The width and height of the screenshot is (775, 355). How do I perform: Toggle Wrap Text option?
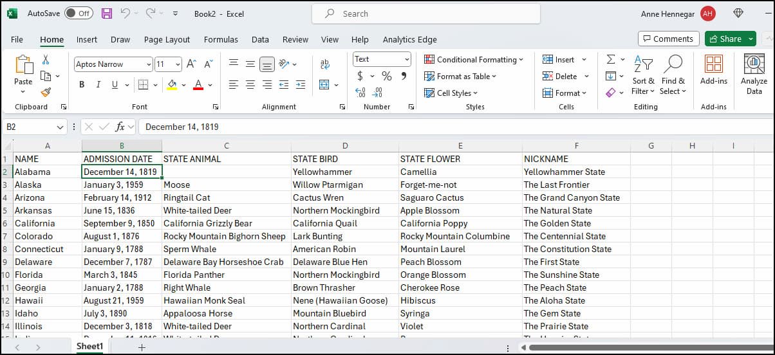coord(324,64)
